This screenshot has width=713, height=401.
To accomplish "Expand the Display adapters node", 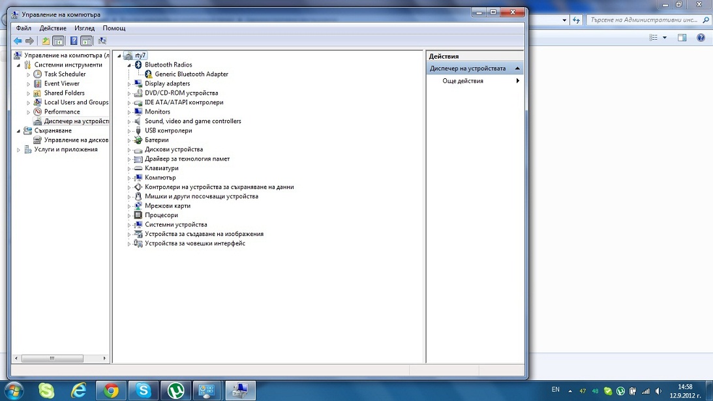I will (x=129, y=84).
